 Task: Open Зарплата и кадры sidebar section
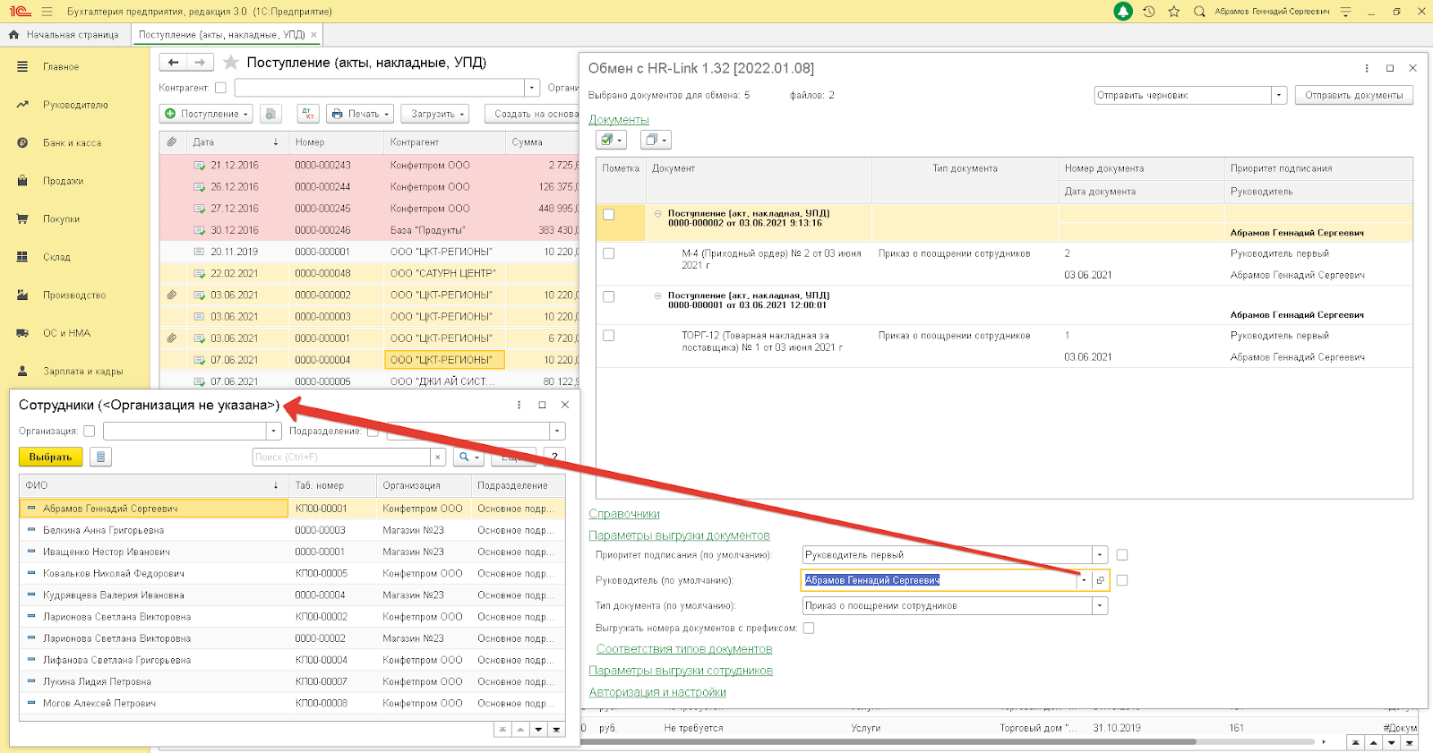pyautogui.click(x=82, y=372)
